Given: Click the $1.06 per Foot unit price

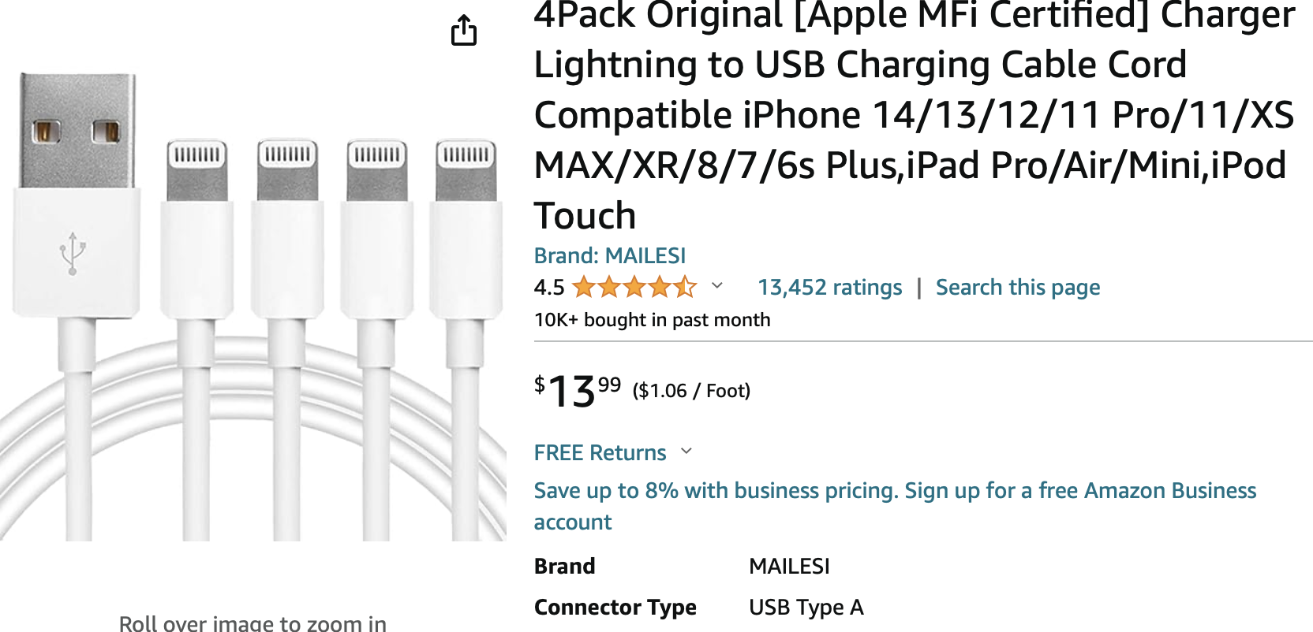Looking at the screenshot, I should point(691,391).
